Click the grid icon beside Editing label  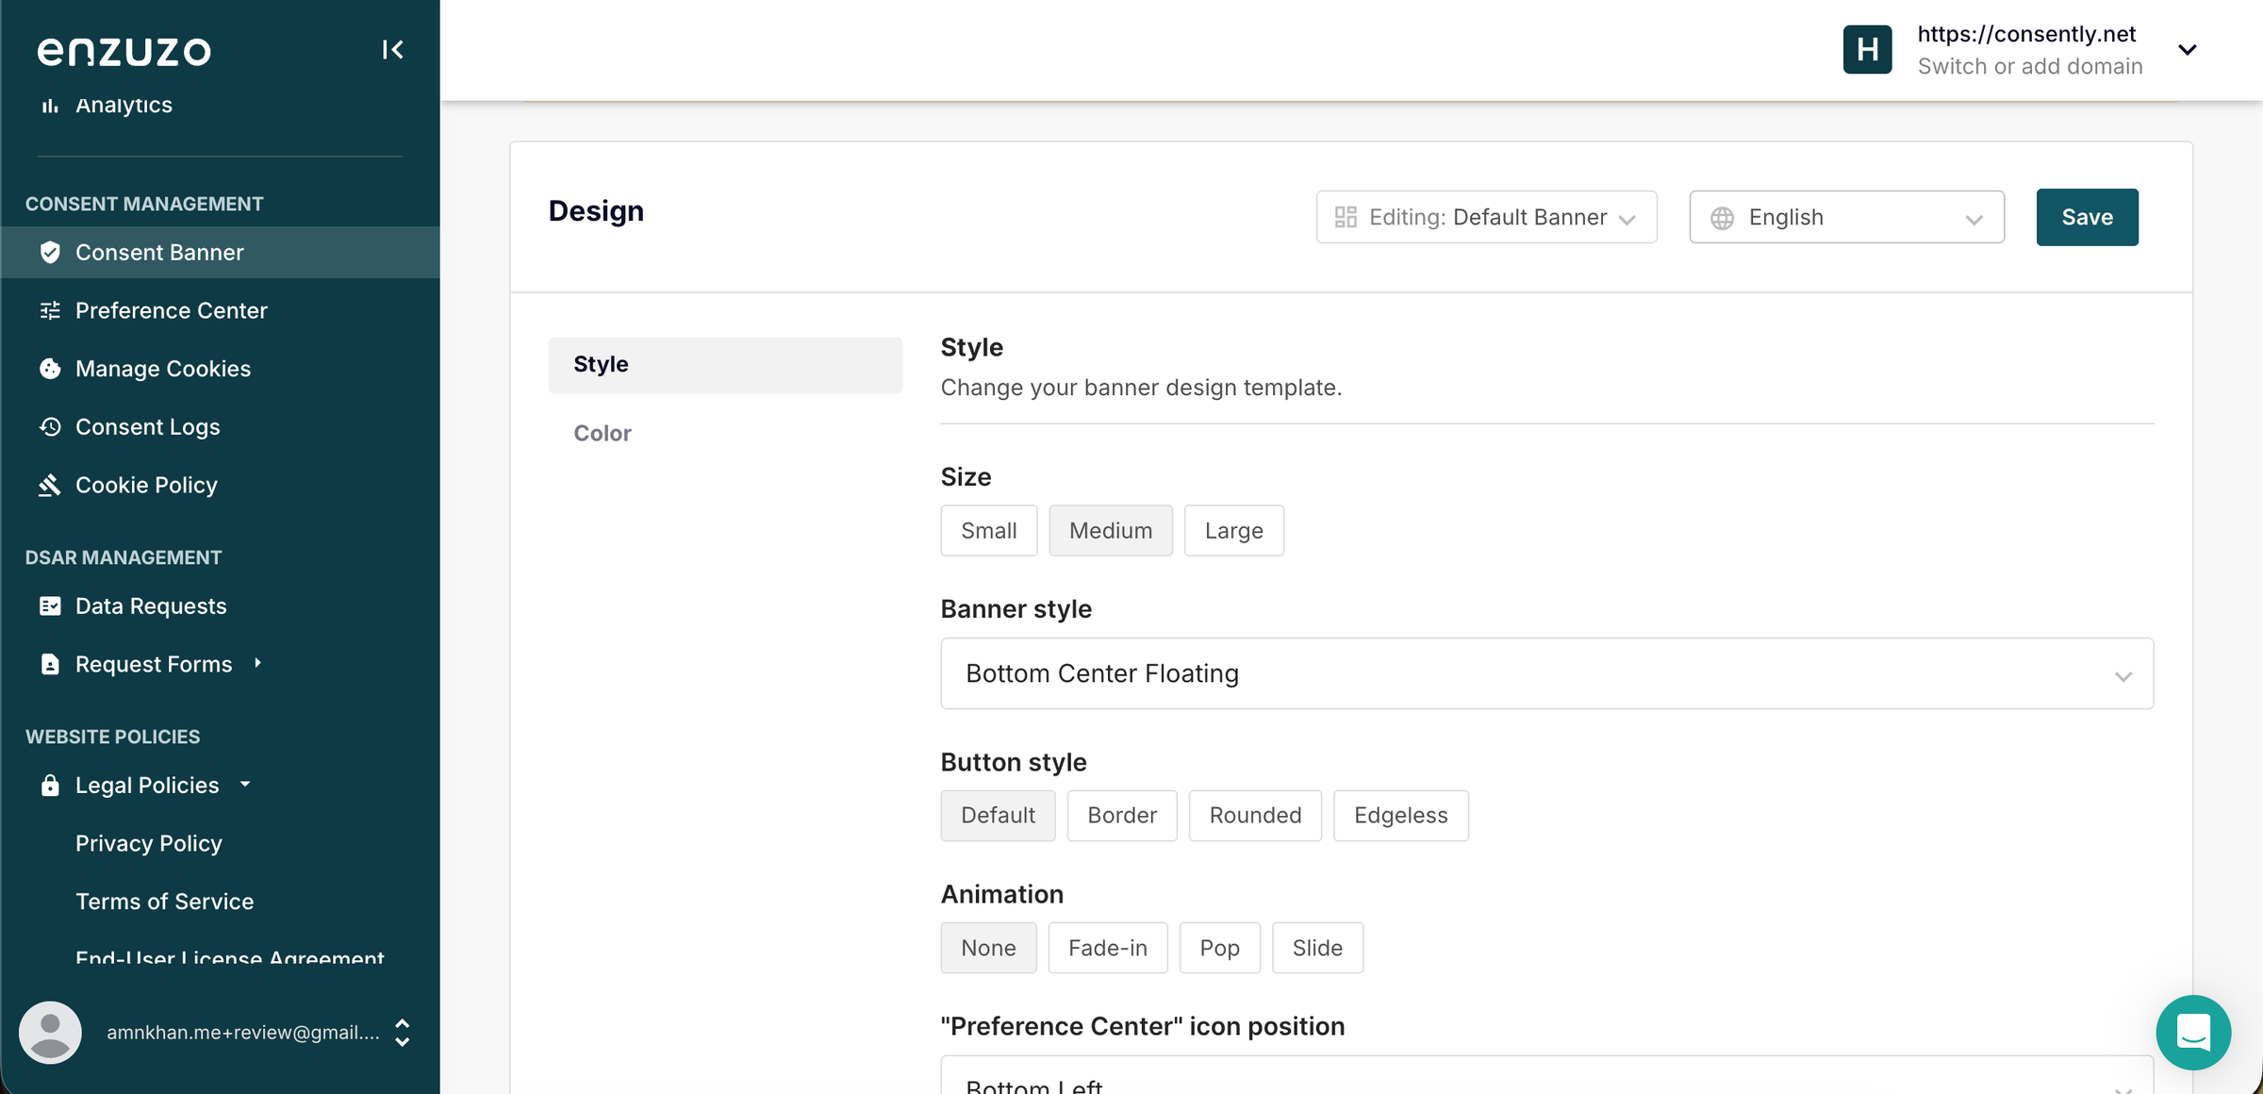tap(1346, 218)
